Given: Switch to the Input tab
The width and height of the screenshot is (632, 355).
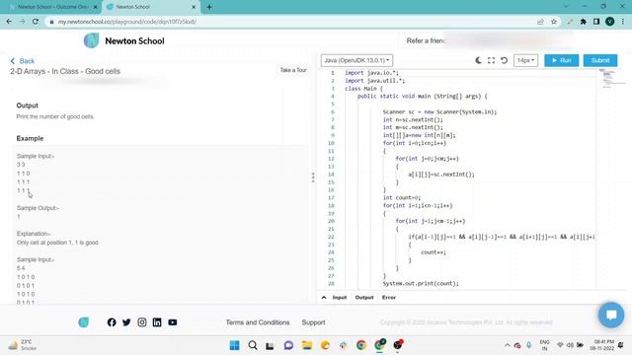Looking at the screenshot, I should click(x=340, y=298).
